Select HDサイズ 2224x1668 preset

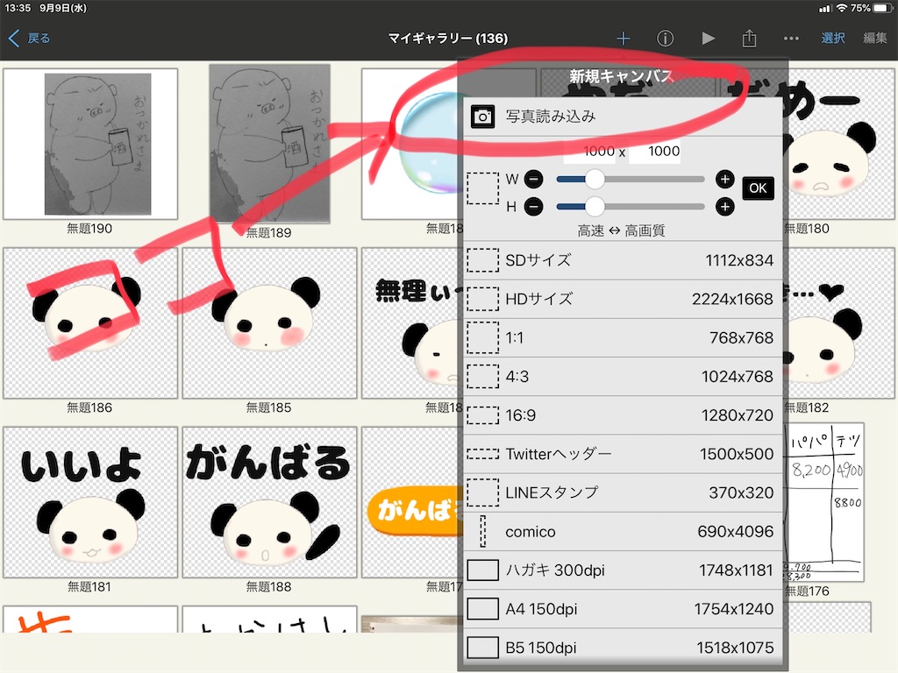pyautogui.click(x=623, y=299)
